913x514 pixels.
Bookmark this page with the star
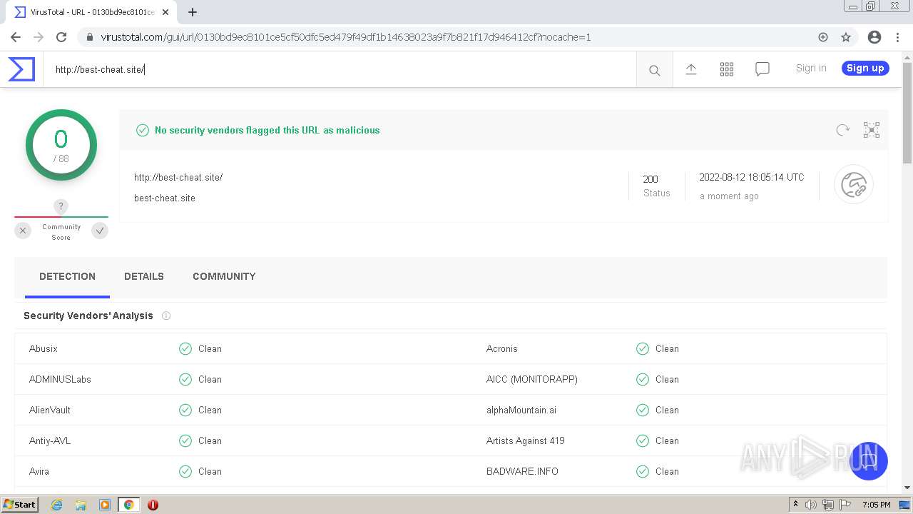(846, 37)
